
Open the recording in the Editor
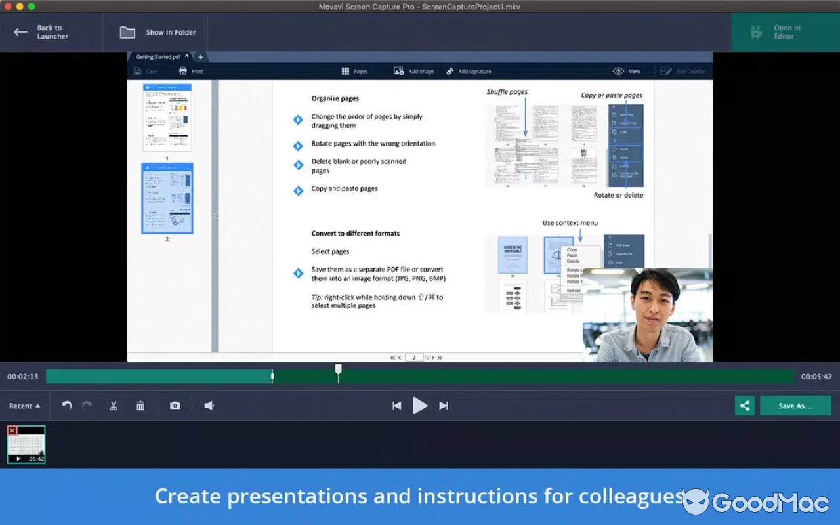(786, 31)
